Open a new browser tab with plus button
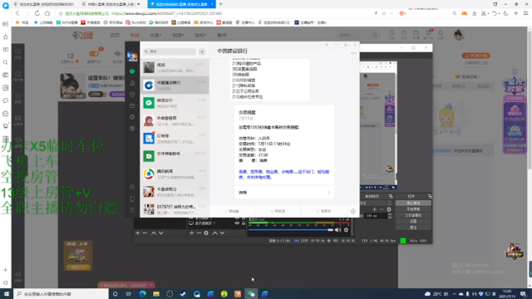This screenshot has width=532, height=299. 220,4
